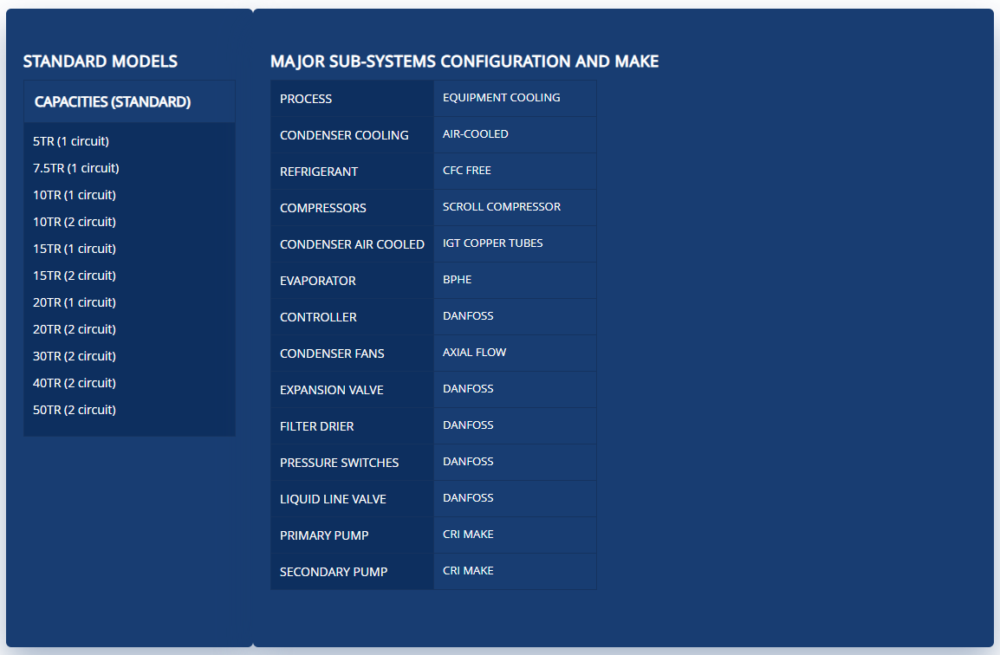Click DANFOSS in the PRESSURE SWITCHES row
Screen dimensions: 1000x655
coord(468,461)
